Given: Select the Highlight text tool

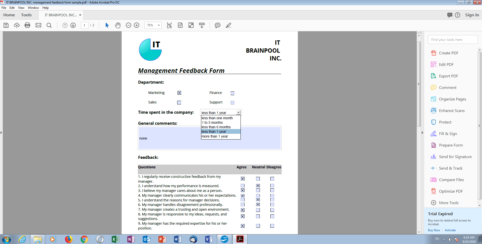Looking at the screenshot, I should [228, 25].
